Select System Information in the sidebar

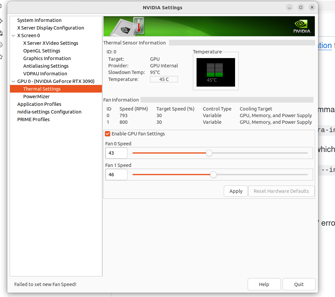tap(39, 20)
